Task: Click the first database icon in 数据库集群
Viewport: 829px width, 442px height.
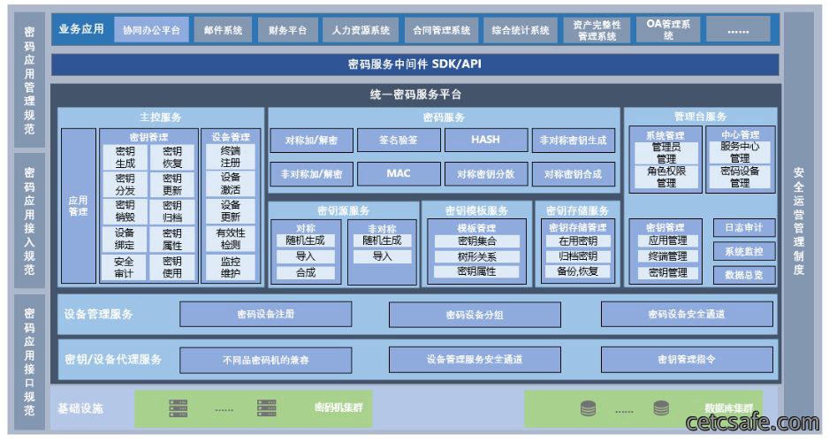Action: tap(588, 408)
